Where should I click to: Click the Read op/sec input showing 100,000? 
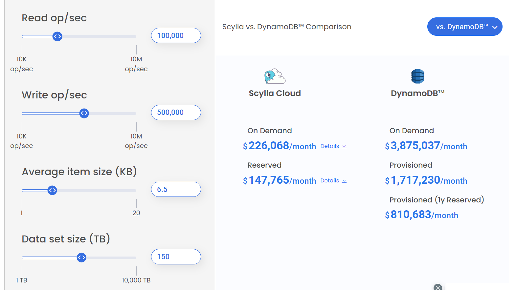pyautogui.click(x=176, y=35)
